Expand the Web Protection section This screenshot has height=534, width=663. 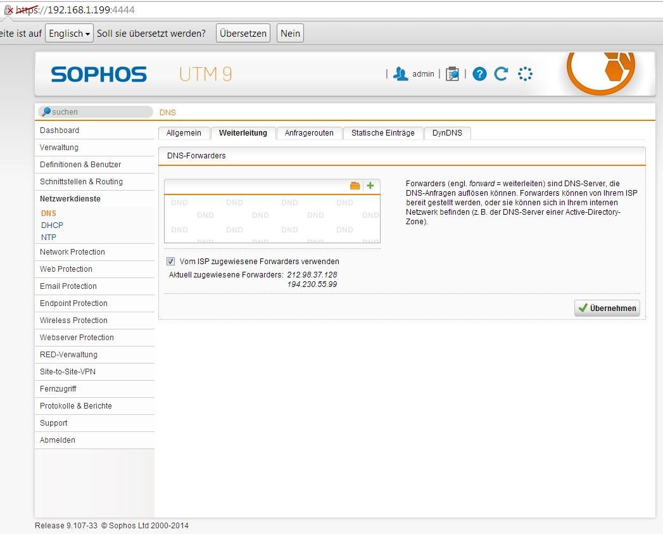(x=94, y=269)
